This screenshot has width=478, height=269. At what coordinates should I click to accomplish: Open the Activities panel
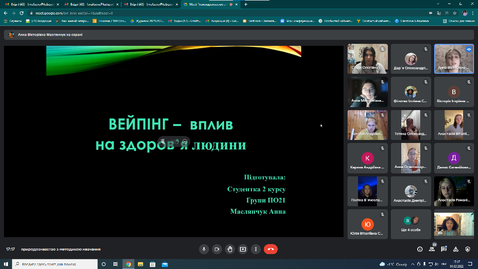point(456,249)
